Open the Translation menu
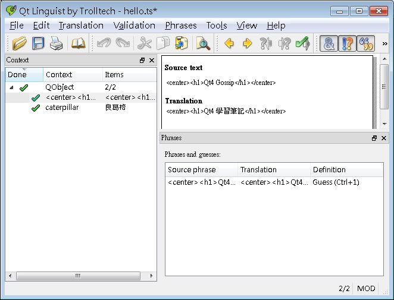Viewport: 394px width, 300px height. [x=81, y=26]
